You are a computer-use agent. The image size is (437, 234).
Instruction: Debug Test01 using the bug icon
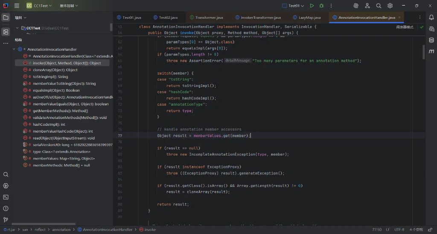tap(322, 6)
